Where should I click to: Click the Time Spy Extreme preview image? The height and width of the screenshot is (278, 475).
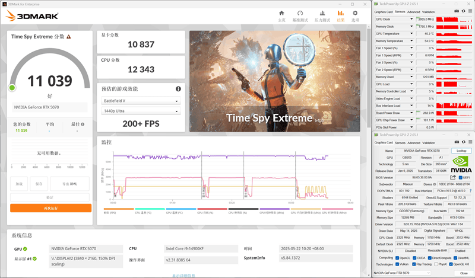[275, 81]
